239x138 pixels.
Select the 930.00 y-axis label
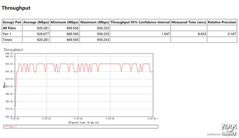9,64
